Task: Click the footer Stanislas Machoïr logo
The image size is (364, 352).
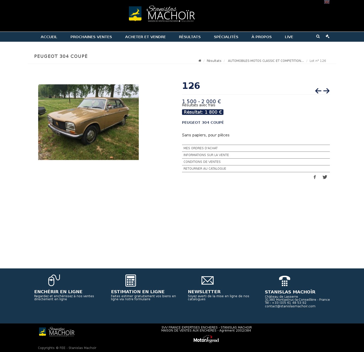Action: coord(57,332)
